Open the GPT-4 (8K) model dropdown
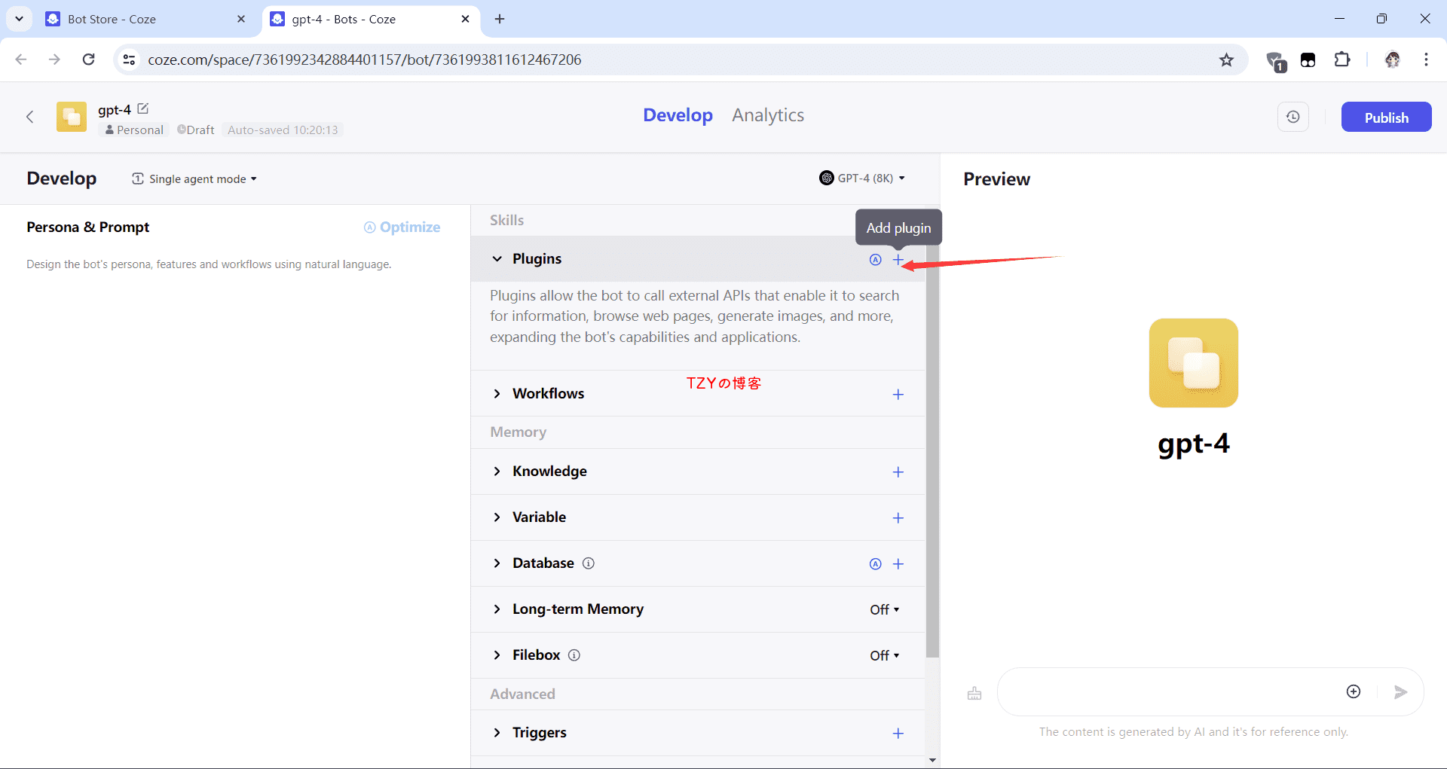The height and width of the screenshot is (769, 1447). pos(862,179)
